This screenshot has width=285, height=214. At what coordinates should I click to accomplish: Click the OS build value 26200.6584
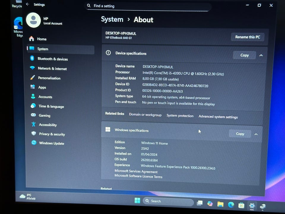pos(149,160)
